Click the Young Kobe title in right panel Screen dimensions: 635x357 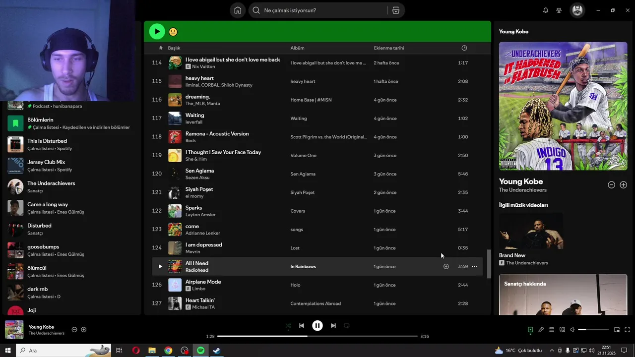(521, 181)
